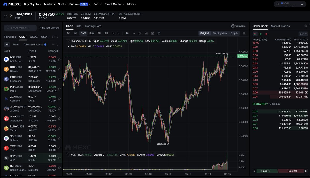310x178 pixels.
Task: Open the chart grid settings icon
Action: (x=146, y=33)
